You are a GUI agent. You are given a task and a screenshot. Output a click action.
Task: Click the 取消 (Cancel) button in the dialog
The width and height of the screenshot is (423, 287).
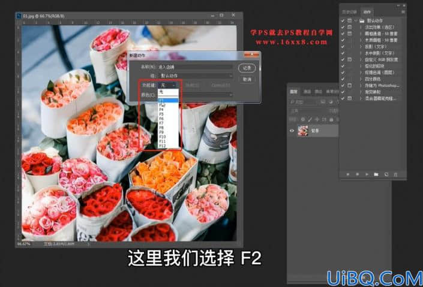coord(247,80)
